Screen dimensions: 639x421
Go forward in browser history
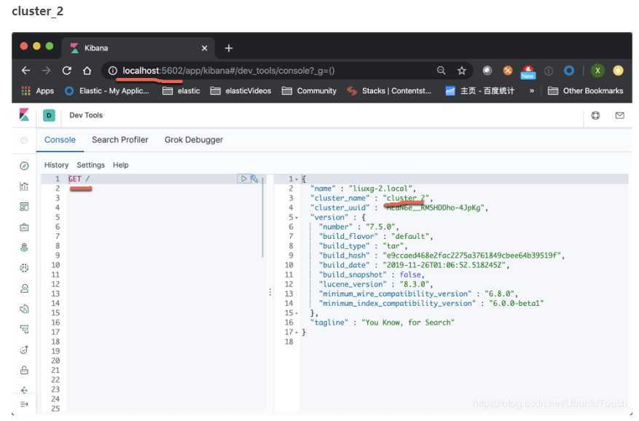pyautogui.click(x=46, y=71)
